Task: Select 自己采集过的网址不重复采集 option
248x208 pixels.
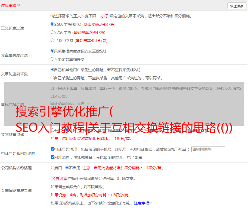Action: tap(52, 77)
